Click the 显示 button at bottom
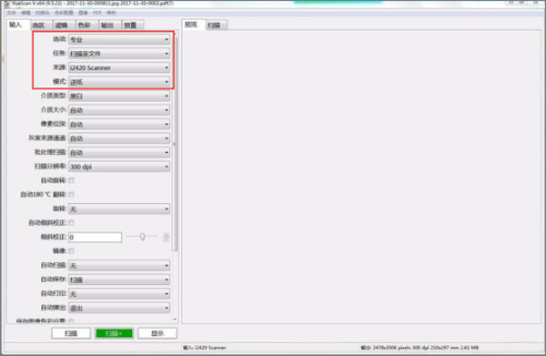Screen dimensions: 546x356 pyautogui.click(x=157, y=333)
